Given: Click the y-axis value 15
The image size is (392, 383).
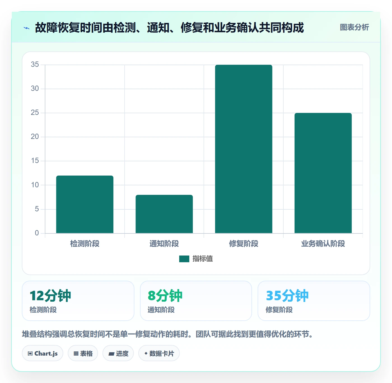Looking at the screenshot, I should click(x=35, y=161).
